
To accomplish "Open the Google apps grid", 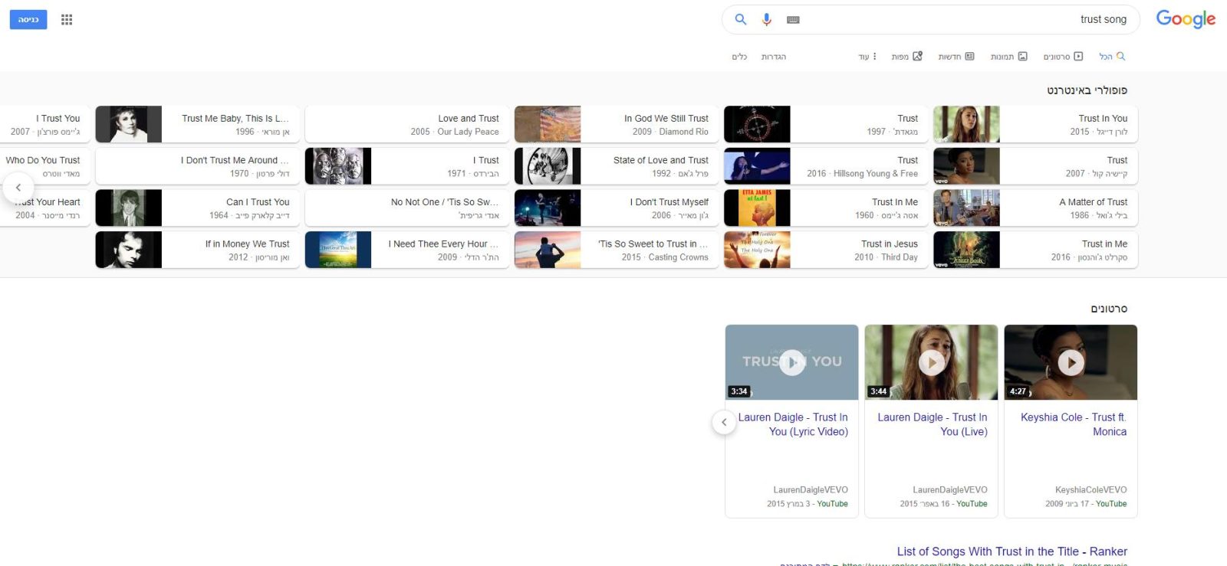I will [67, 19].
